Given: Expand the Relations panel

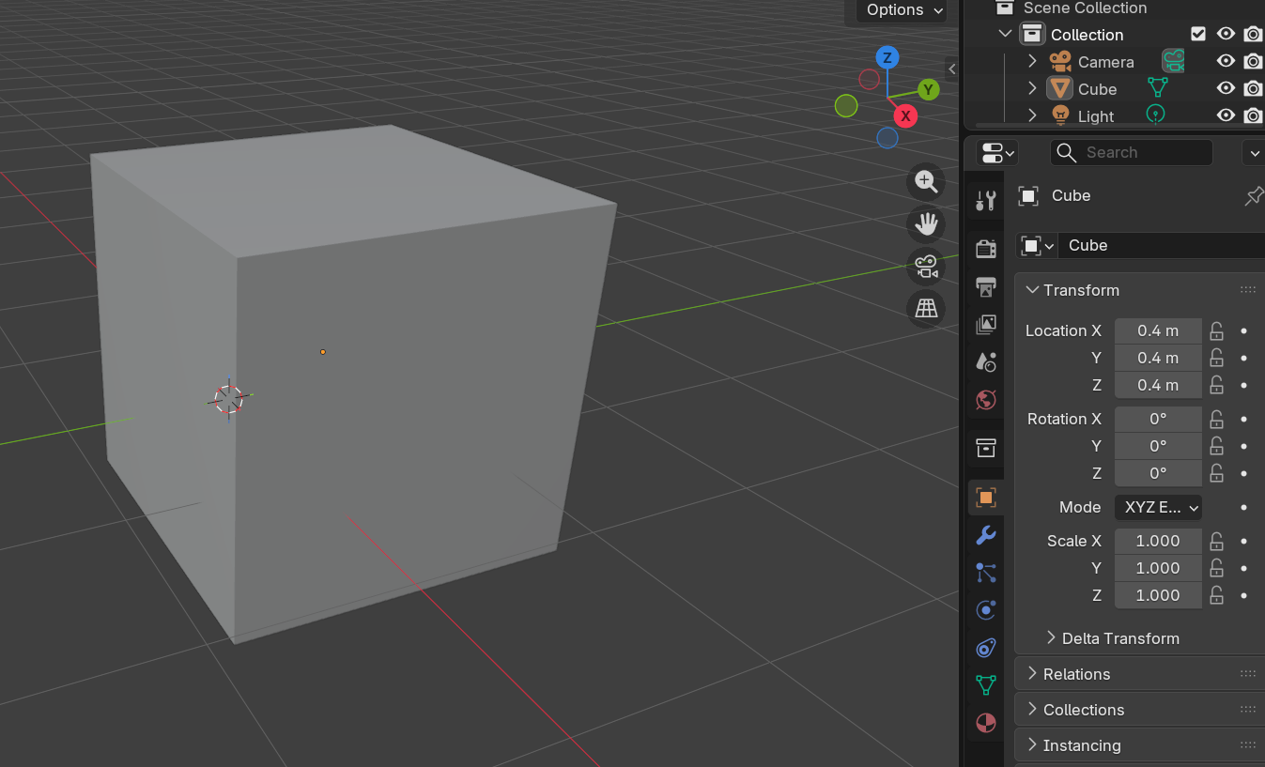Looking at the screenshot, I should pyautogui.click(x=1032, y=674).
